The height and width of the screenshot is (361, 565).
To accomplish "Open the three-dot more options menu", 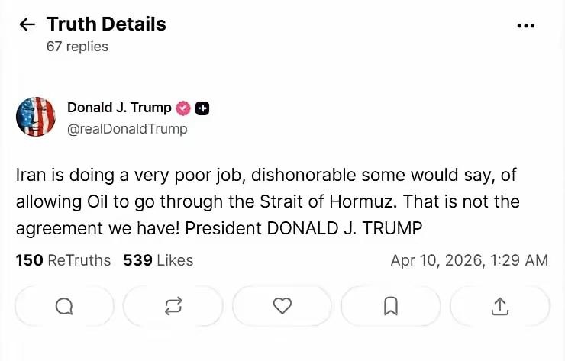I will 526,26.
